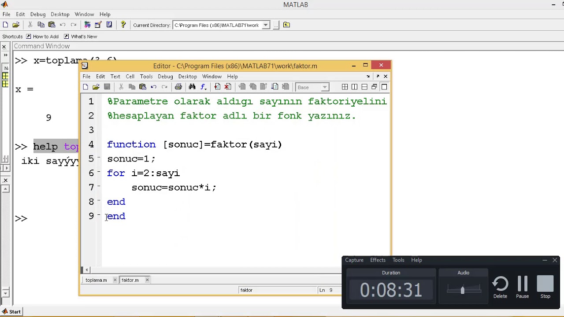Viewport: 564px width, 317px height.
Task: Open Help menu in recorder
Action: [x=416, y=260]
